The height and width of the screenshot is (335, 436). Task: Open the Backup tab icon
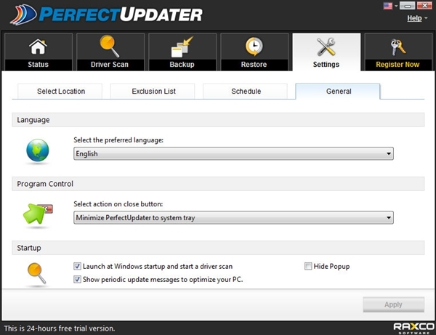[x=182, y=47]
